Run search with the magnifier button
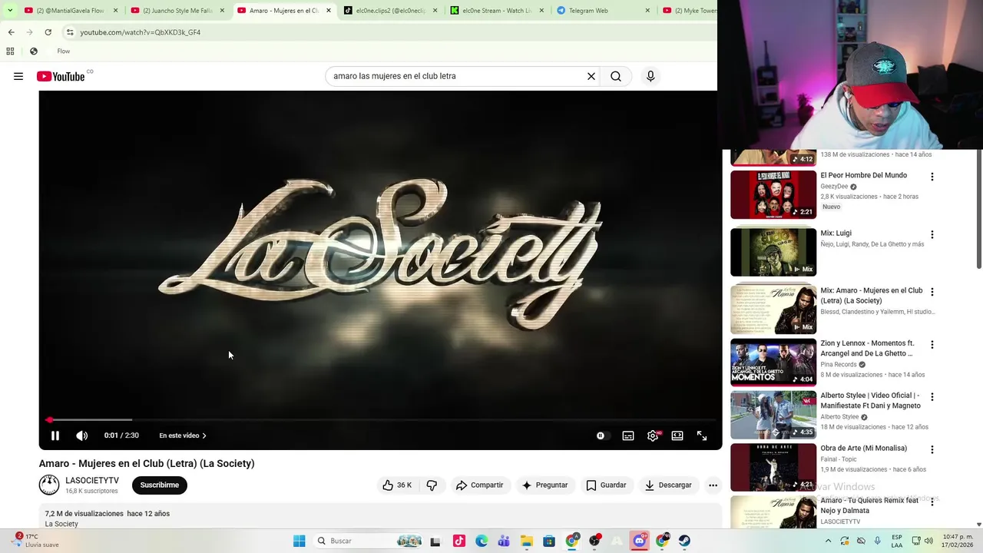This screenshot has width=983, height=553. pos(616,76)
